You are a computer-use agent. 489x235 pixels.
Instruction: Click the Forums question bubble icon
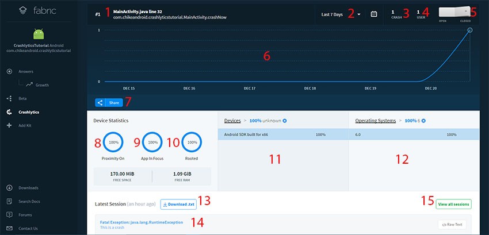(x=9, y=215)
